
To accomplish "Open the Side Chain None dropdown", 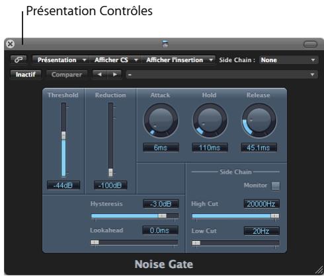I will coord(288,60).
